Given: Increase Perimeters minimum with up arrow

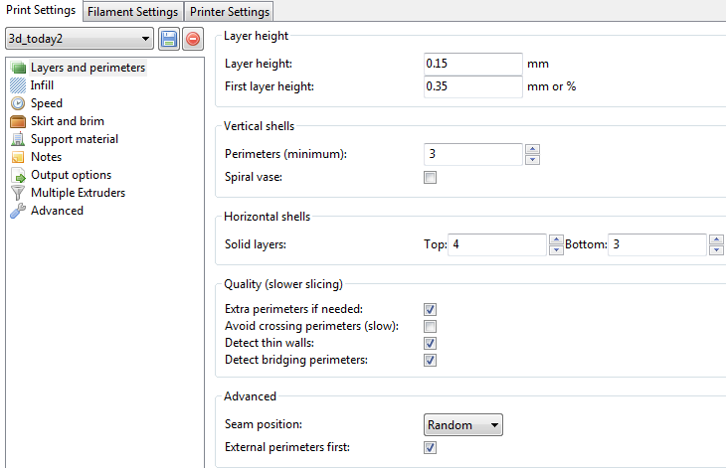Looking at the screenshot, I should click(532, 149).
